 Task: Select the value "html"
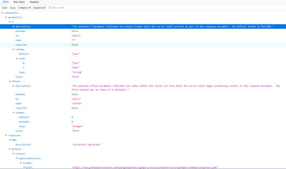[x=75, y=68]
